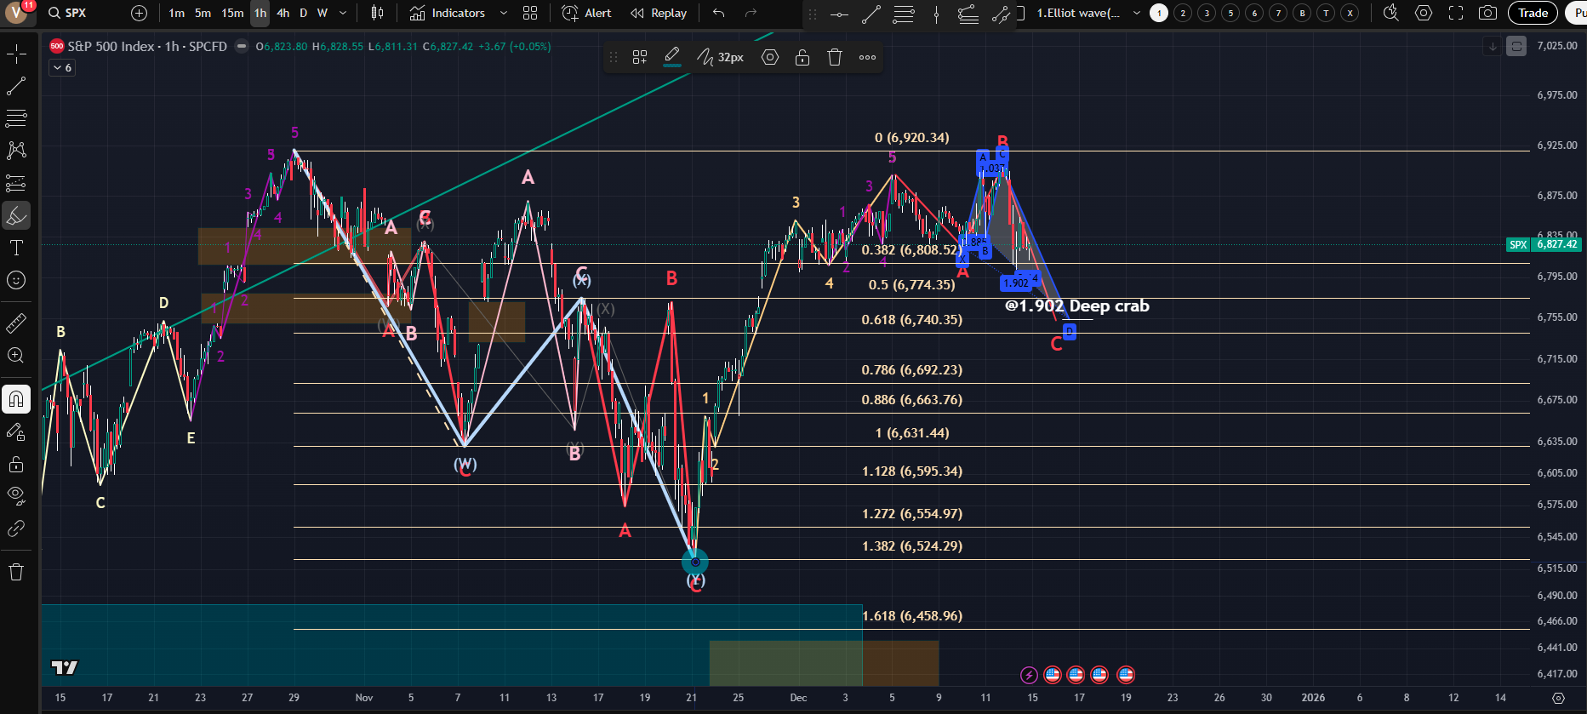Image resolution: width=1587 pixels, height=714 pixels.
Task: Take a chart snapshot with camera icon
Action: click(x=1487, y=13)
